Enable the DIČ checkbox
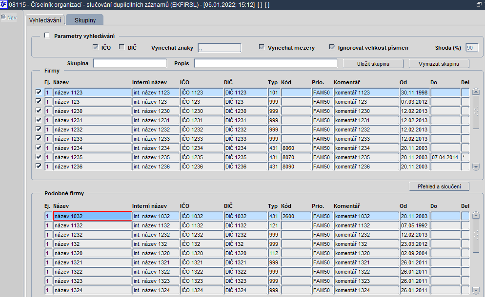 tap(122, 47)
